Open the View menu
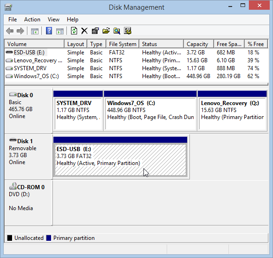 [x=54, y=20]
